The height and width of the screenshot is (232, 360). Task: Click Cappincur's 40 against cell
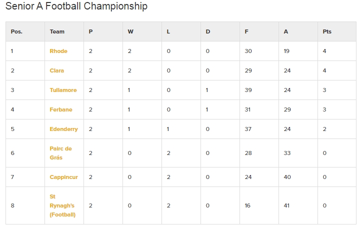click(x=287, y=177)
